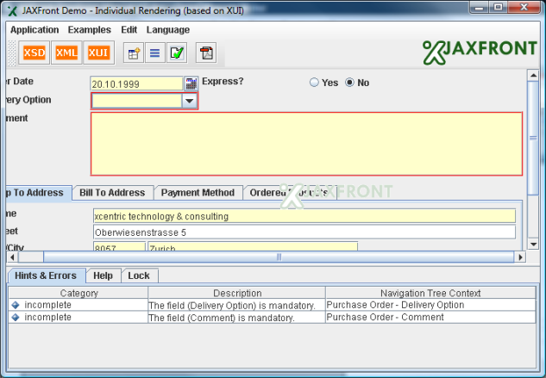This screenshot has width=546, height=378.
Task: Switch to the Bill To Address tab
Action: point(112,193)
